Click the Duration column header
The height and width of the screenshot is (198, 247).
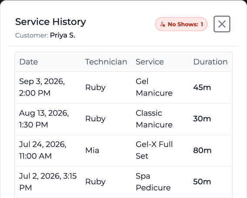(210, 62)
